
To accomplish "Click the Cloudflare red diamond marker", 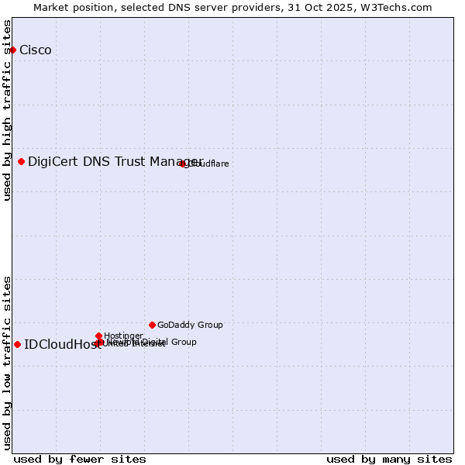I will click(x=183, y=164).
